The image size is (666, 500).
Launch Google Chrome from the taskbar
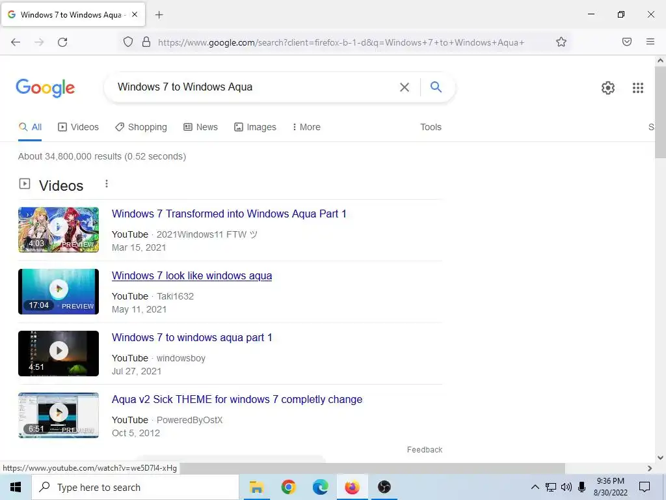coord(288,487)
